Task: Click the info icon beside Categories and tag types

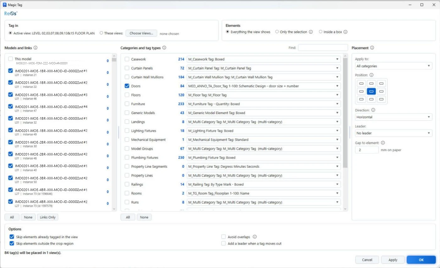Action: (x=164, y=48)
